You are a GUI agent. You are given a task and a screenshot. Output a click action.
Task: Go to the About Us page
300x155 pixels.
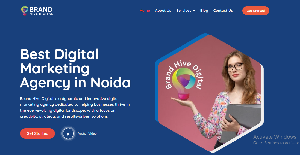(x=163, y=10)
